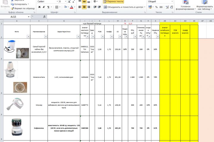Open the СС column filter dropdown
Image resolution: width=214 pixels, height=142 pixels.
point(120,37)
